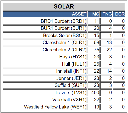Click the Hull (HUL1) asset name

click(x=74, y=64)
